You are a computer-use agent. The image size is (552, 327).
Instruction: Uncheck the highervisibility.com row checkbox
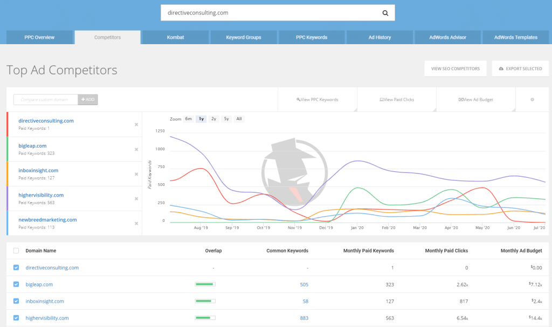[x=16, y=318]
